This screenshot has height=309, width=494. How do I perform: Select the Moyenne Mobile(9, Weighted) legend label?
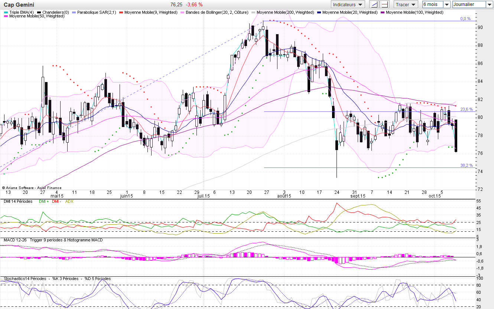[x=151, y=12]
